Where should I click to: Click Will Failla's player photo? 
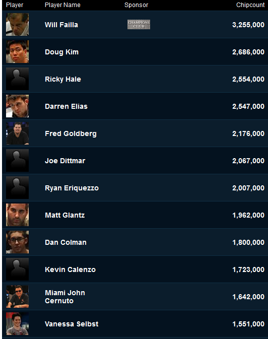17,25
